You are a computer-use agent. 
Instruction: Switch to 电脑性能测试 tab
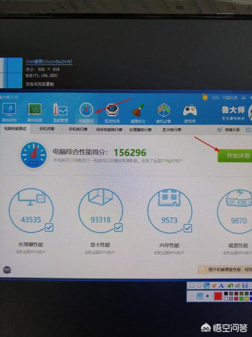point(15,129)
